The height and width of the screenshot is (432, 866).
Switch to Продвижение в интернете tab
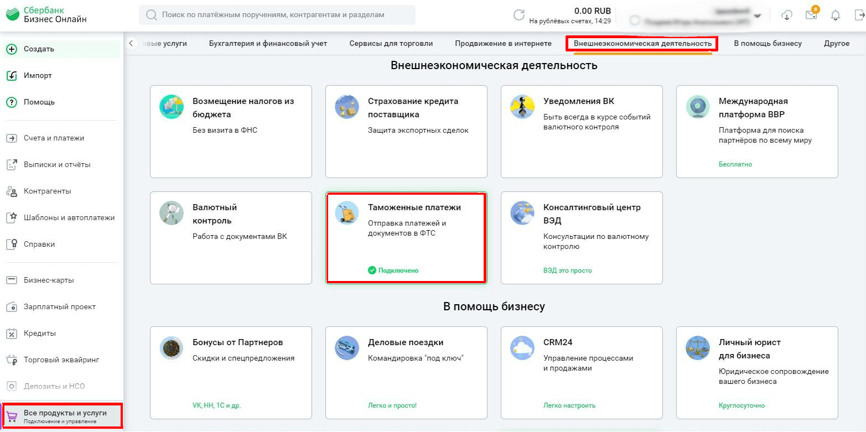[x=503, y=44]
